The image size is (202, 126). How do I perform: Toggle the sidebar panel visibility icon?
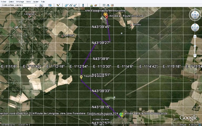pos(50,5)
